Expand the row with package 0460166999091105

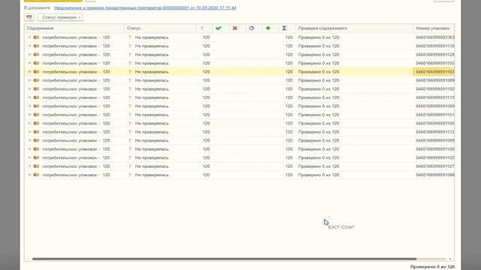click(30, 63)
